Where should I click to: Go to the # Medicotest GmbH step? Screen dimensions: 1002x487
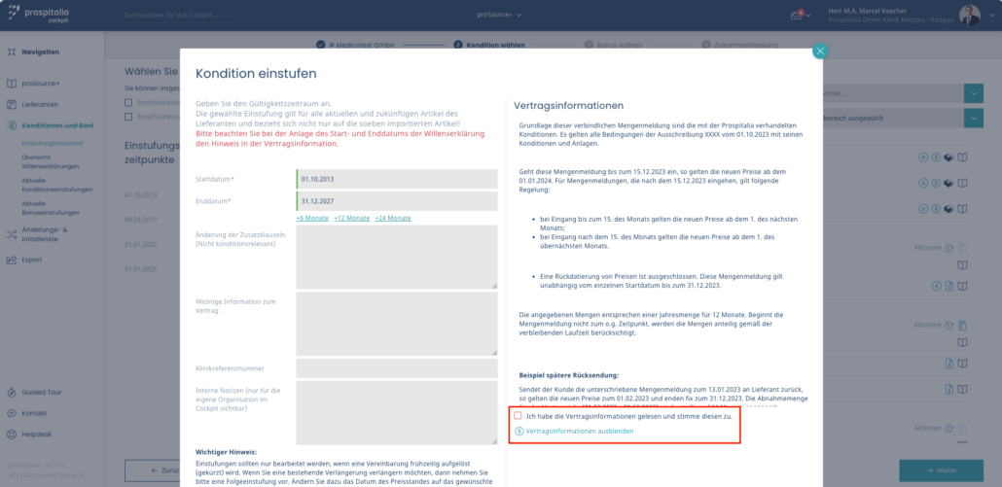pyautogui.click(x=356, y=46)
